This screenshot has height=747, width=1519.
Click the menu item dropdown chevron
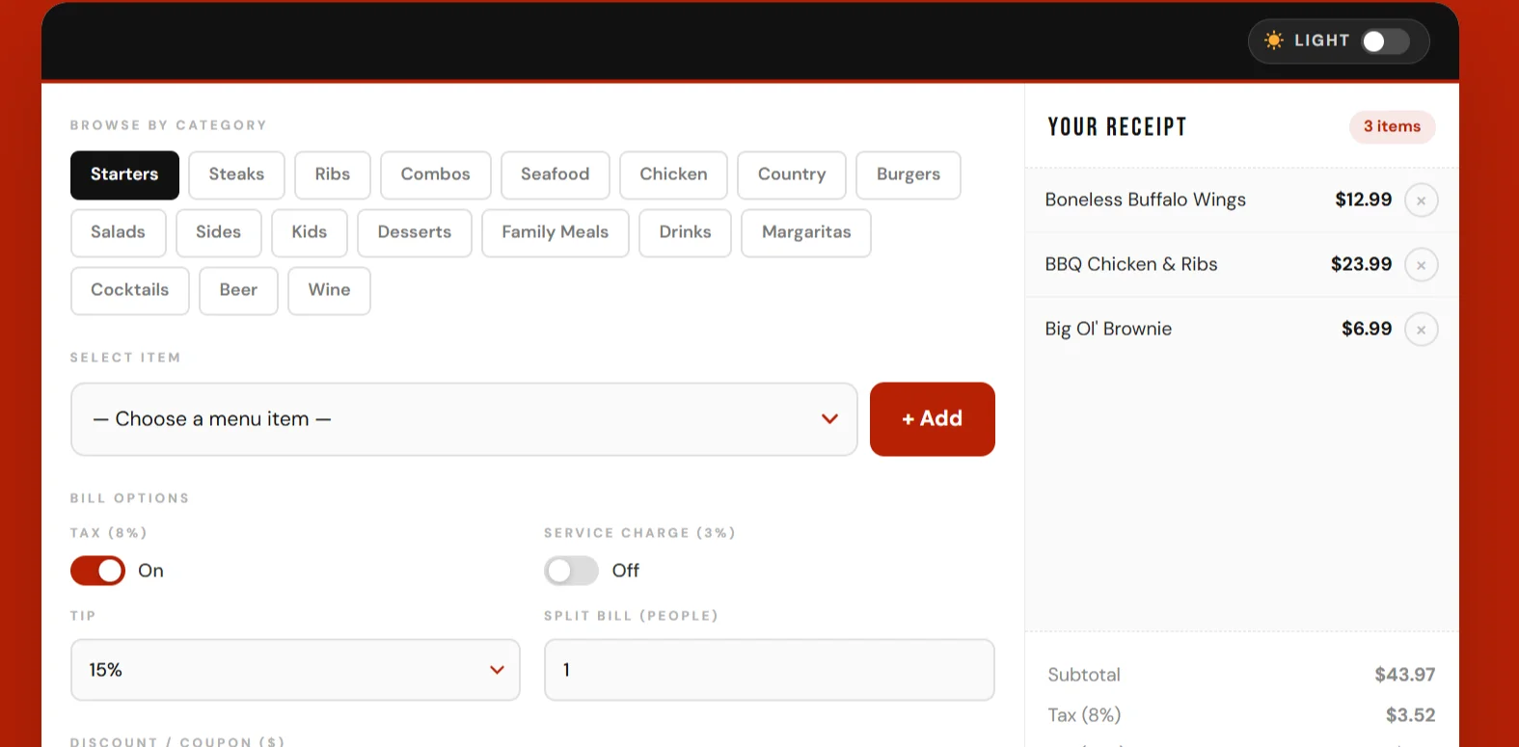pyautogui.click(x=829, y=419)
